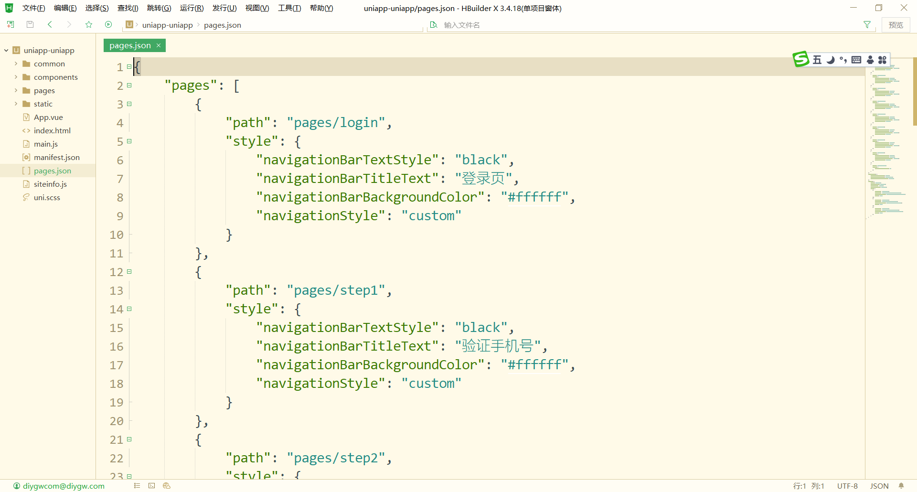Image resolution: width=917 pixels, height=492 pixels.
Task: Collapse the code fold at line 3
Action: click(129, 104)
